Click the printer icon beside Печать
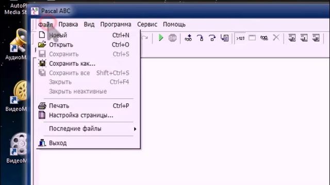This screenshot has width=330, height=185. click(42, 106)
